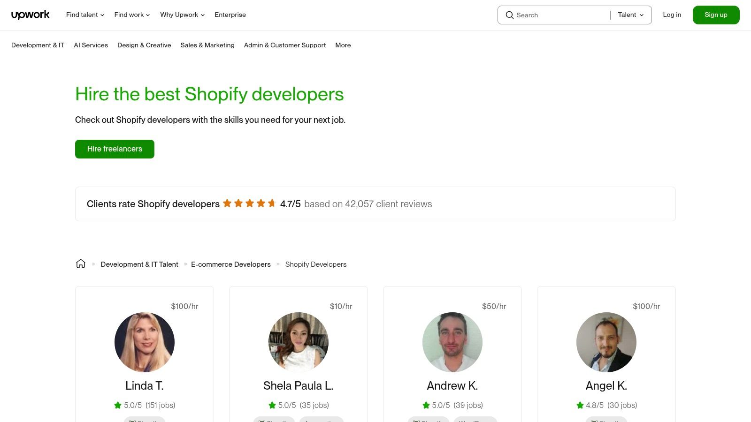Open Andrew K.'s profile photo
Screen dimensions: 751x422
[x=452, y=342]
